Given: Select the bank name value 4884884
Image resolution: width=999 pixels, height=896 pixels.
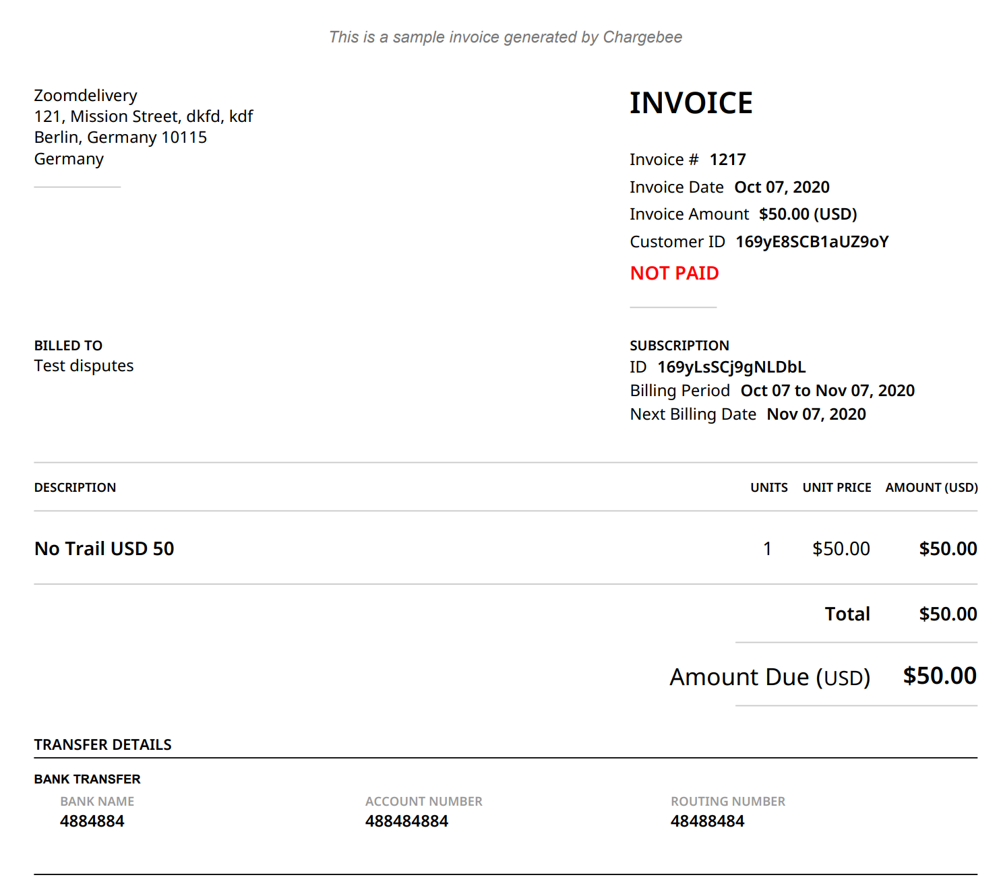Looking at the screenshot, I should coord(92,821).
